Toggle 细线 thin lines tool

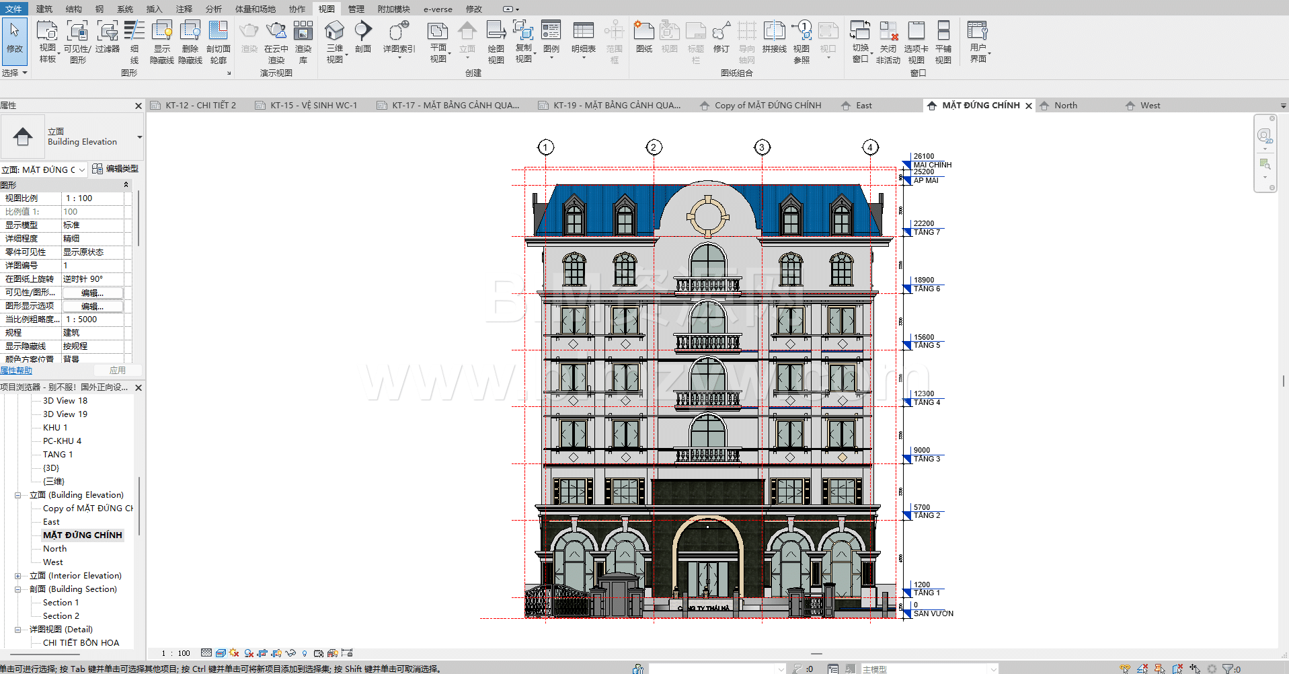tap(134, 42)
